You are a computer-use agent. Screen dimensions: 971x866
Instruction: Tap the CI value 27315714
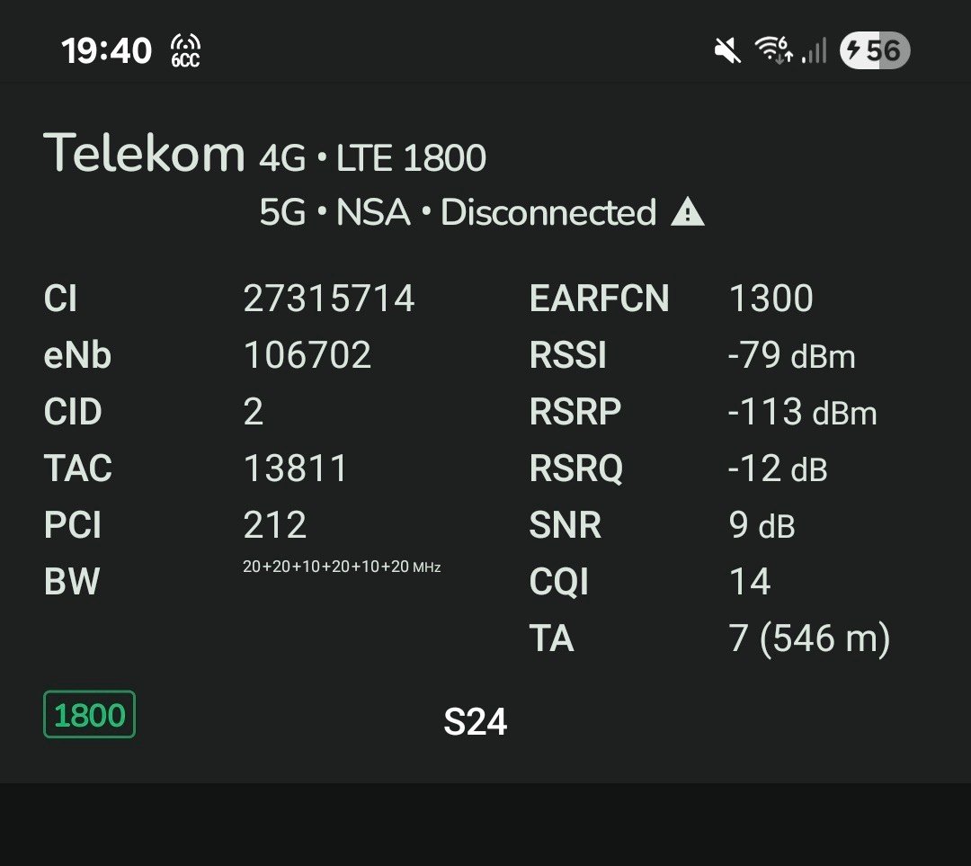pyautogui.click(x=329, y=299)
